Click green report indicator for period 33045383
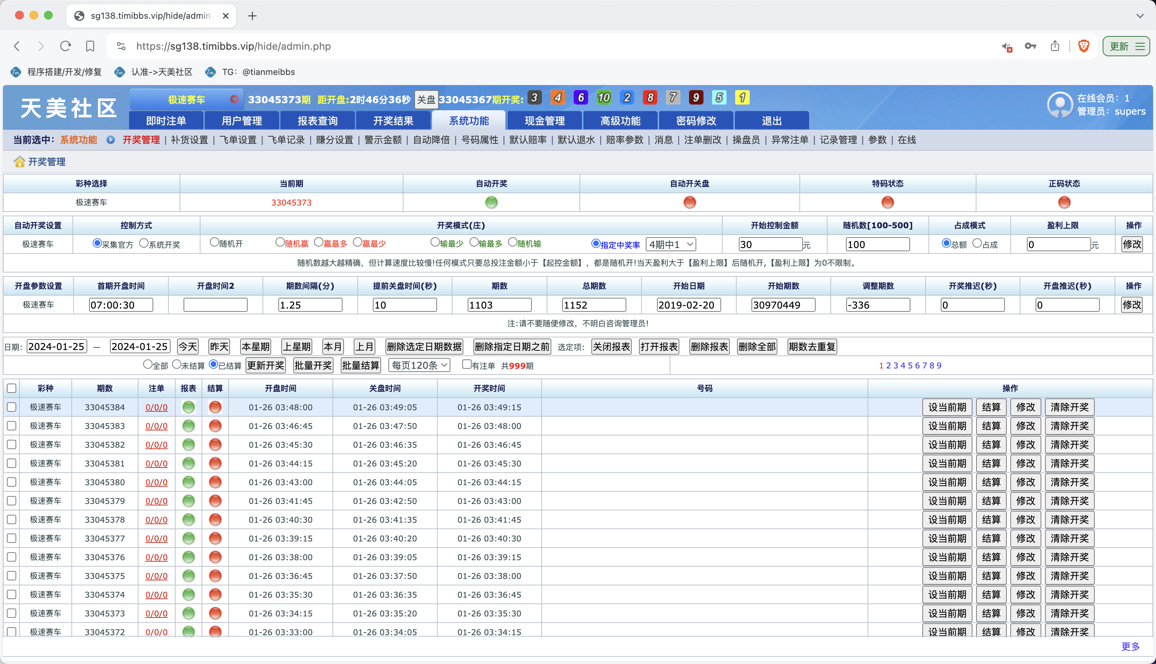This screenshot has width=1156, height=664. pyautogui.click(x=188, y=426)
